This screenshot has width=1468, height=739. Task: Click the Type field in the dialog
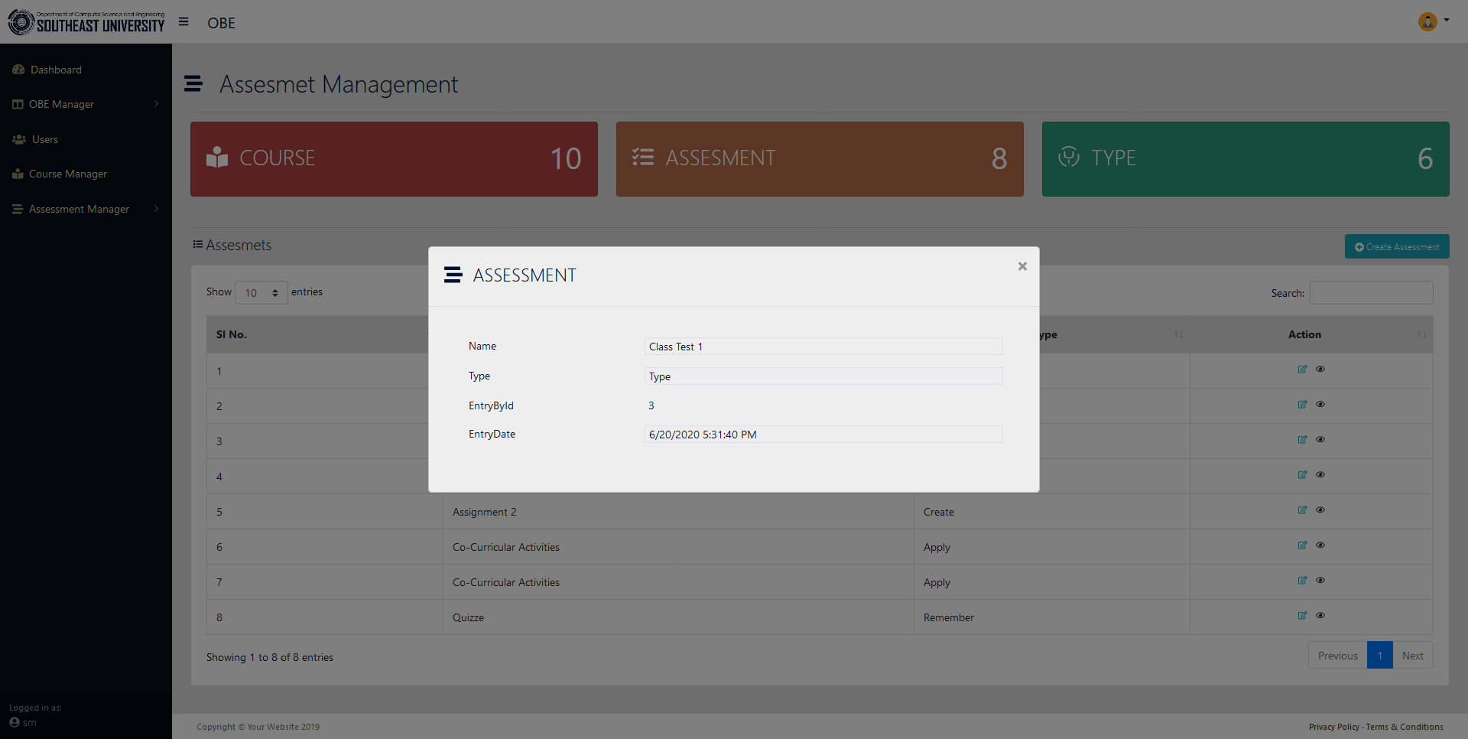[823, 376]
